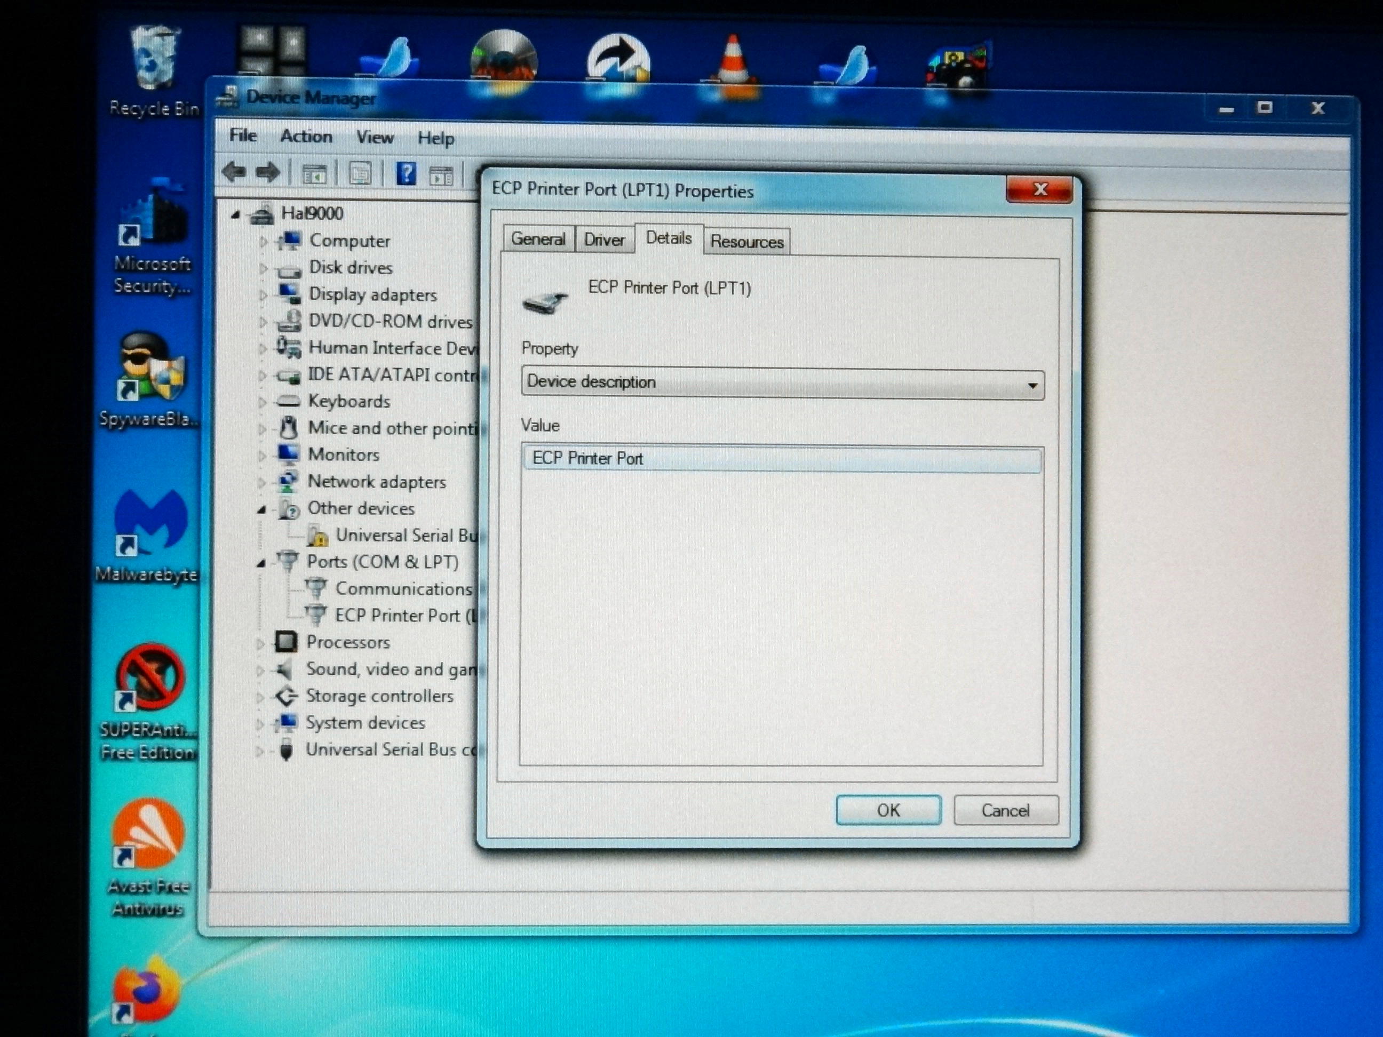Collapse the Hal9000 root node
1383x1037 pixels.
235,214
